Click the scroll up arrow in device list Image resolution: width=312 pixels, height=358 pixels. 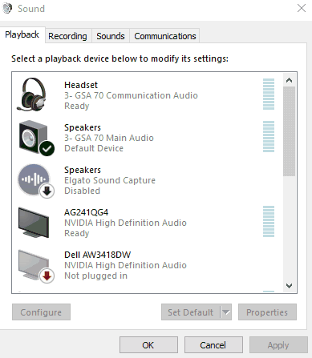coord(289,80)
